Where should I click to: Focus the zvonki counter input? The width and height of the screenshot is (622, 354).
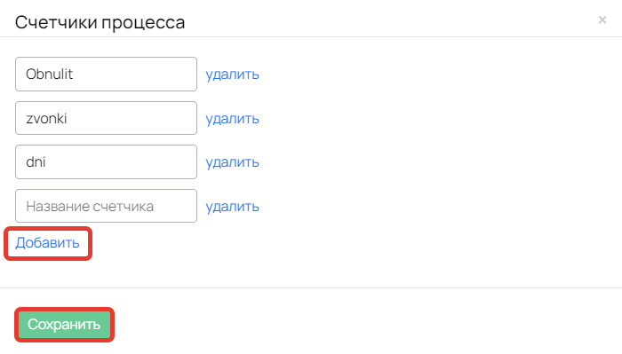pyautogui.click(x=106, y=118)
